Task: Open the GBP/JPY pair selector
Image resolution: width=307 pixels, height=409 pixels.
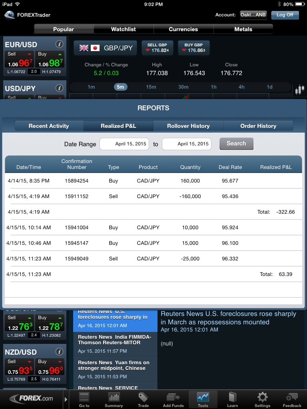Action: click(x=106, y=48)
